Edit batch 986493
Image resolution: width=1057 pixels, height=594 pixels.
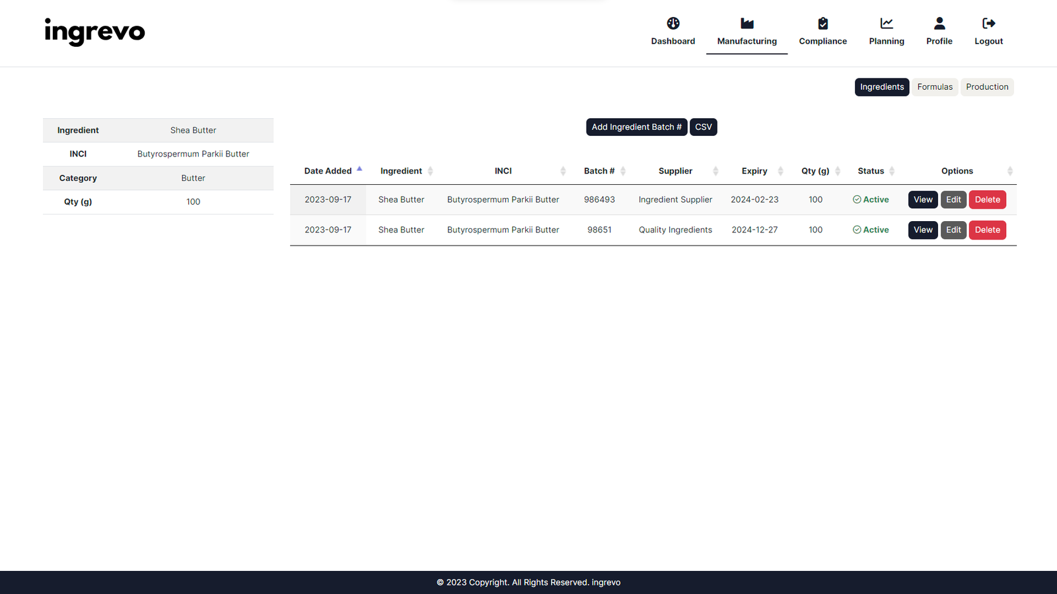click(953, 199)
